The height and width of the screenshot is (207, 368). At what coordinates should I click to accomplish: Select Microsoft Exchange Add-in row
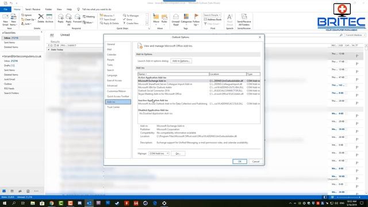199,80
